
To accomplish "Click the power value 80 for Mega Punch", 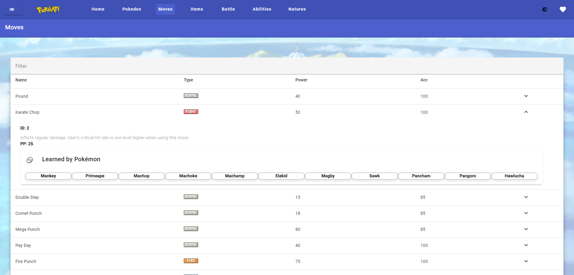I will point(298,229).
